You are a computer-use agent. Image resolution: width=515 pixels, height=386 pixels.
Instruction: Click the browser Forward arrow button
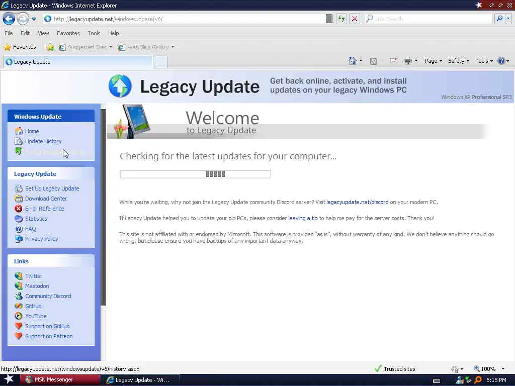tap(23, 19)
